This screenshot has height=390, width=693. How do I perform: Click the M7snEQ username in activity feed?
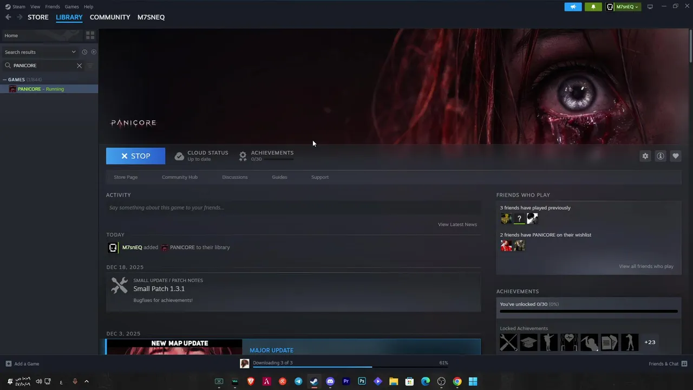coord(132,248)
